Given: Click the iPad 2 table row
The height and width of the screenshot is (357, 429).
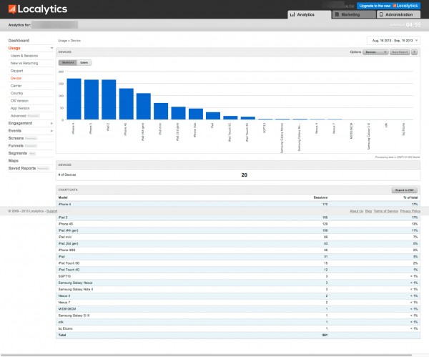Looking at the screenshot, I should click(x=238, y=217).
